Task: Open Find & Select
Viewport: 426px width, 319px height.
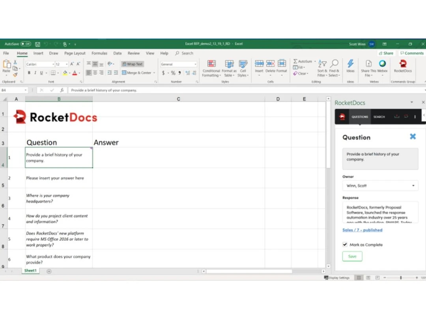Action: (334, 69)
